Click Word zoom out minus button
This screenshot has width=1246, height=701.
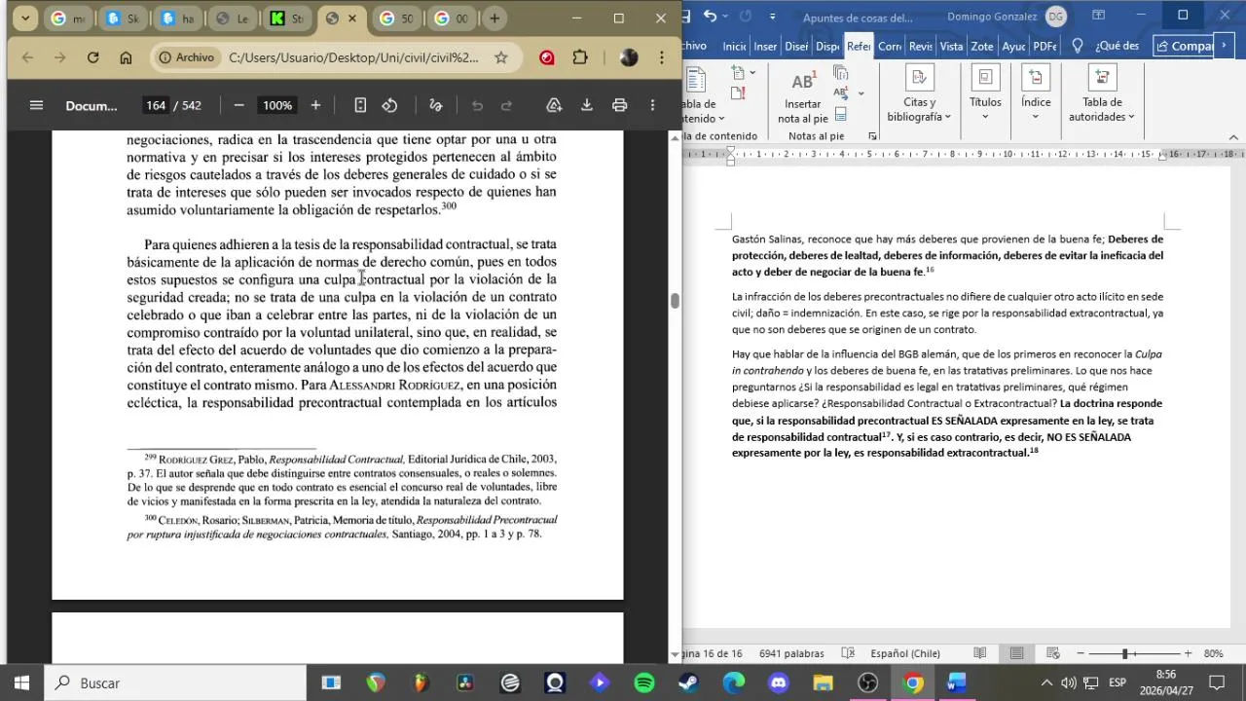(x=1081, y=653)
